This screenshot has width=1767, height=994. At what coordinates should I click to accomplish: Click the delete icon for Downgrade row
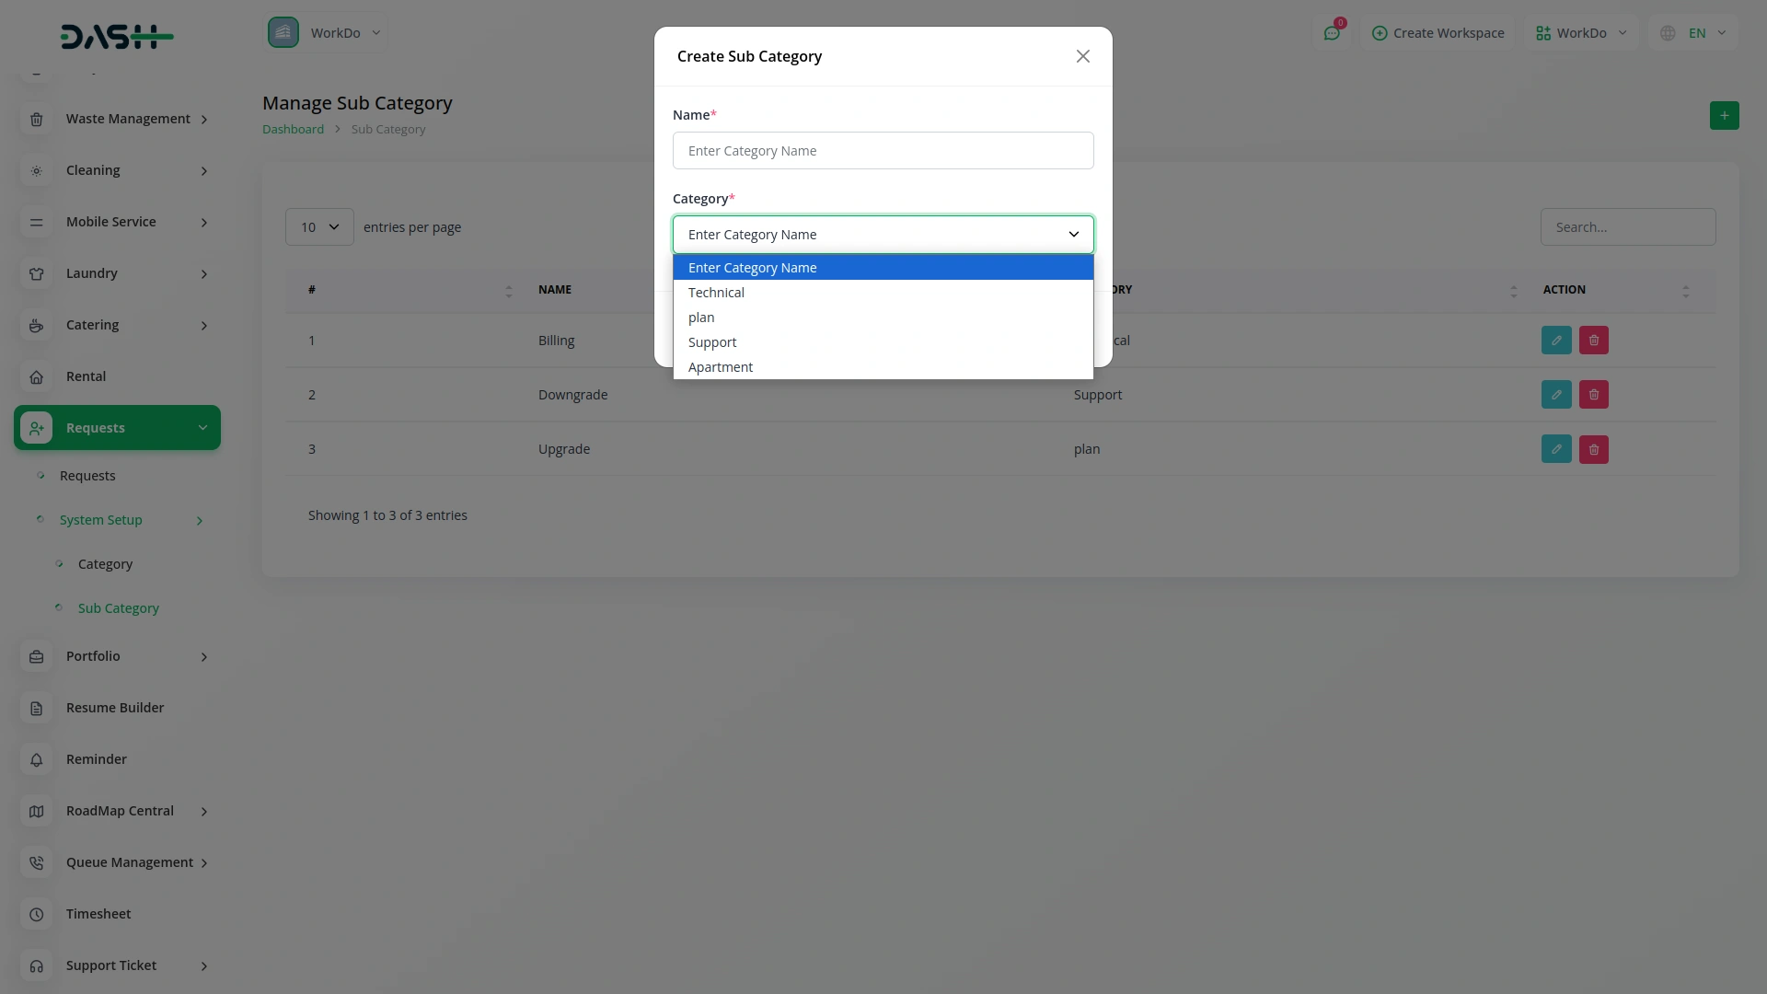[1593, 395]
